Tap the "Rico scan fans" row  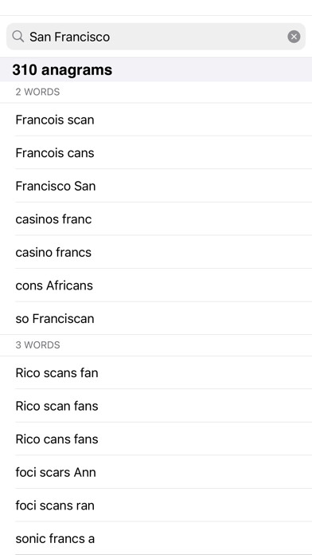[x=156, y=406]
